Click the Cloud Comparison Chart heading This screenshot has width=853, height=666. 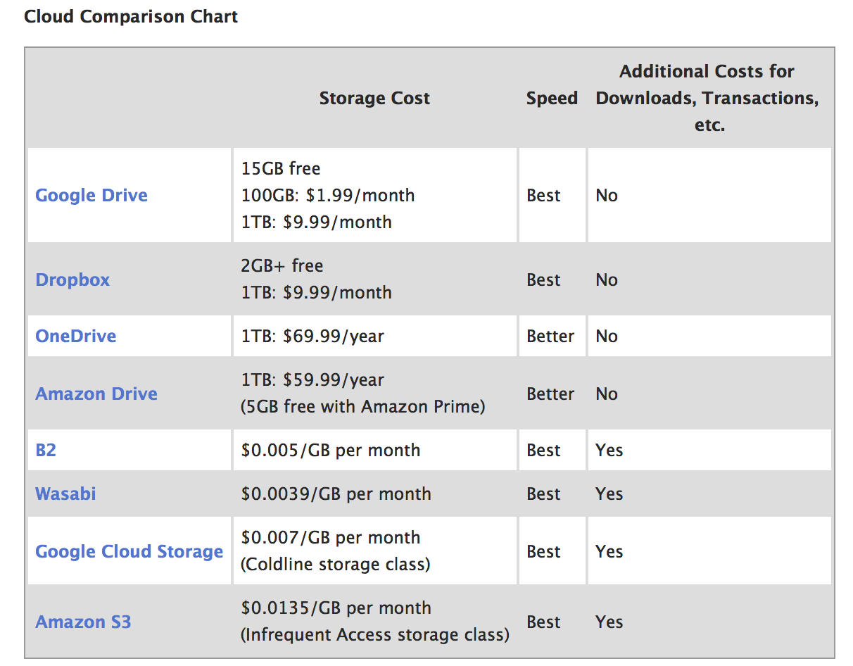131,16
